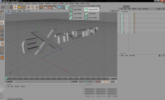The height and width of the screenshot is (100, 165).
Task: Expand the X object in hierarchy
Action: click(x=120, y=16)
